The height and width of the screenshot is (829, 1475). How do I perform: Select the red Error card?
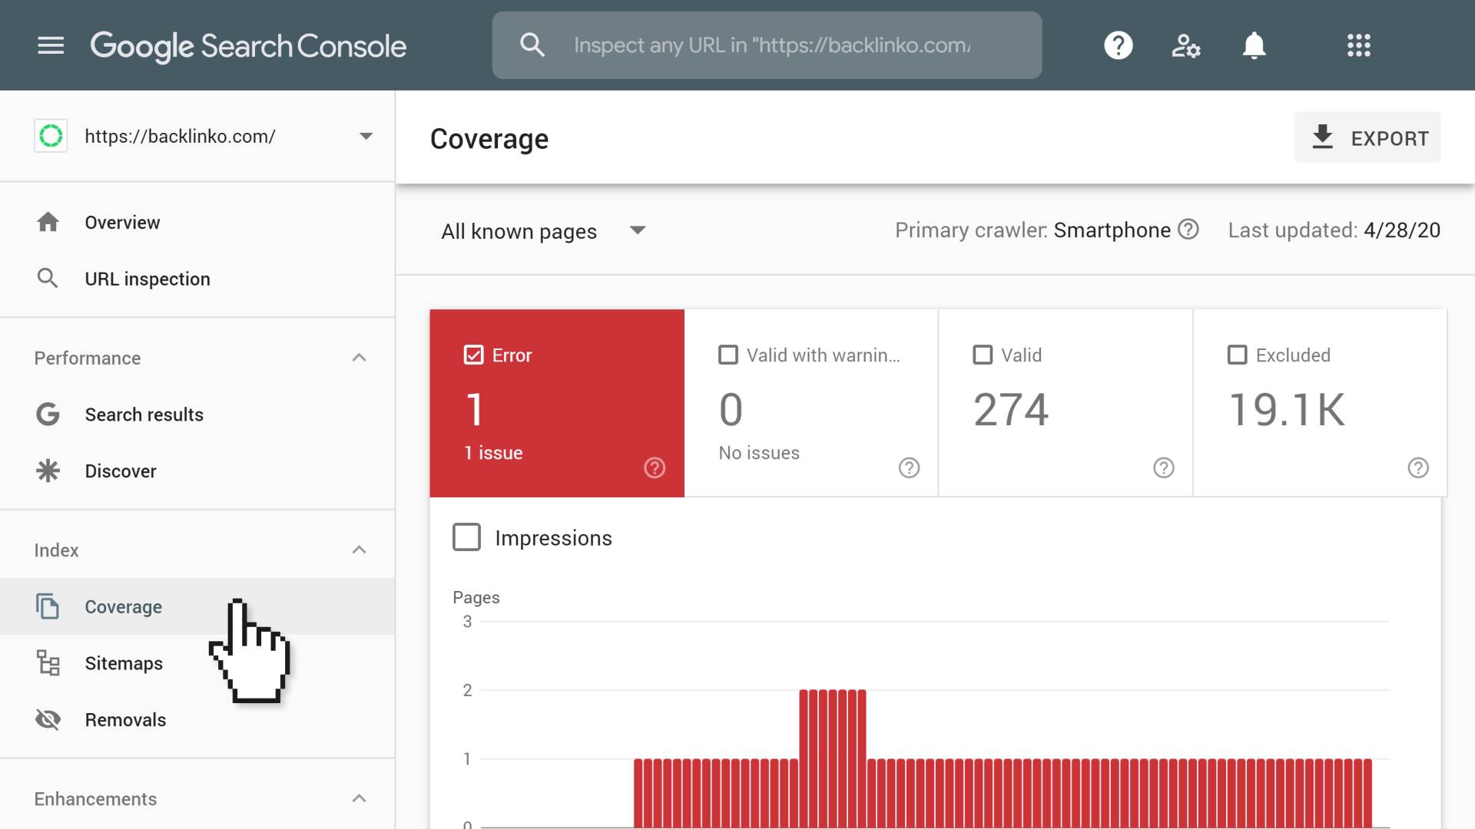coord(557,403)
